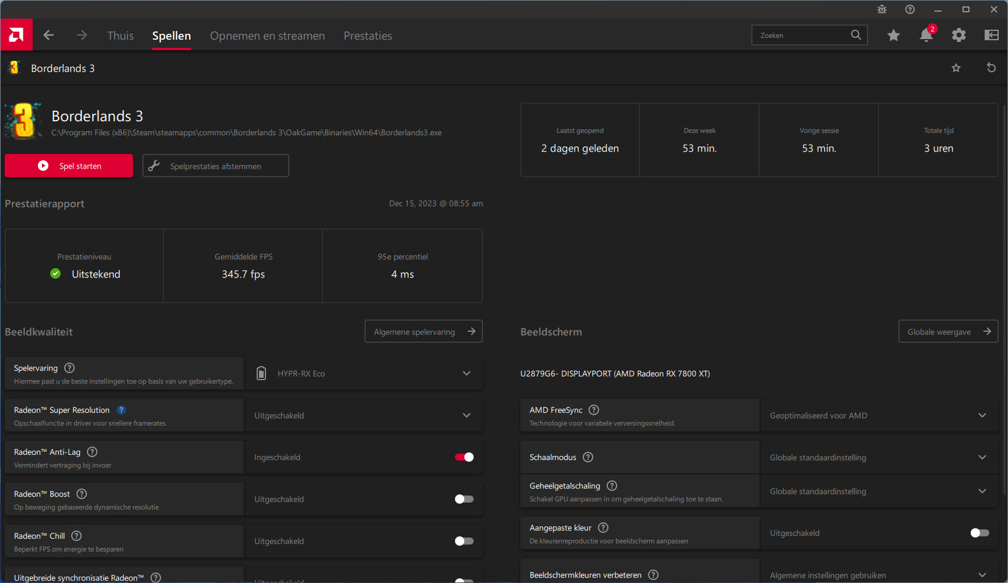1008x583 pixels.
Task: Click the Borderlands 3 game thumbnail
Action: tap(23, 121)
